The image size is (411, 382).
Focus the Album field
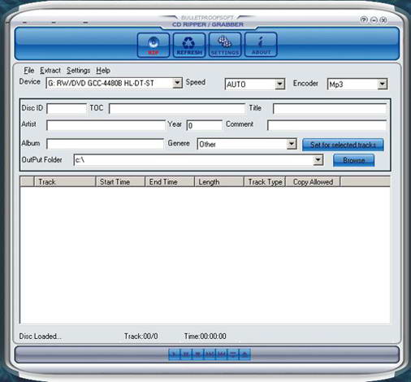point(106,144)
